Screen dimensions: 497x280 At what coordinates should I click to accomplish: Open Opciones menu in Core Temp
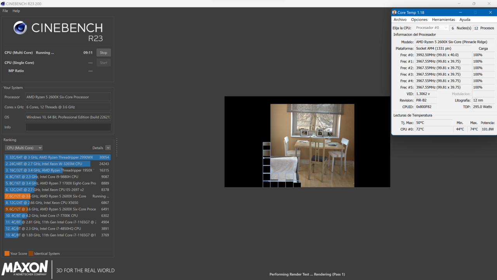coord(419,19)
